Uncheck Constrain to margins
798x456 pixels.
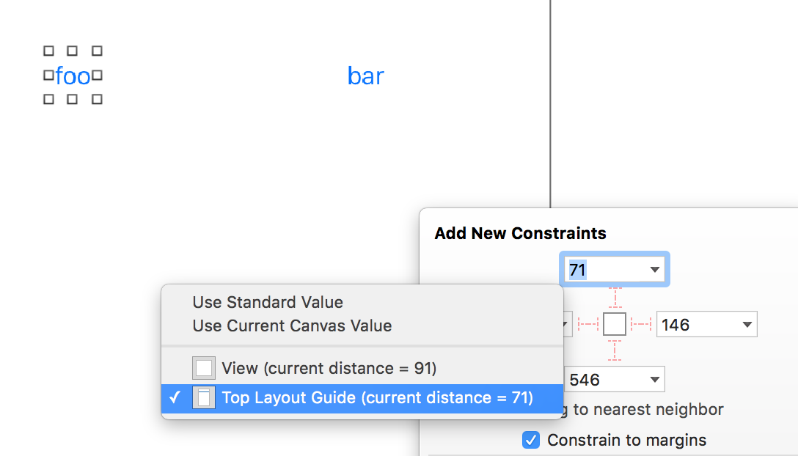tap(531, 440)
